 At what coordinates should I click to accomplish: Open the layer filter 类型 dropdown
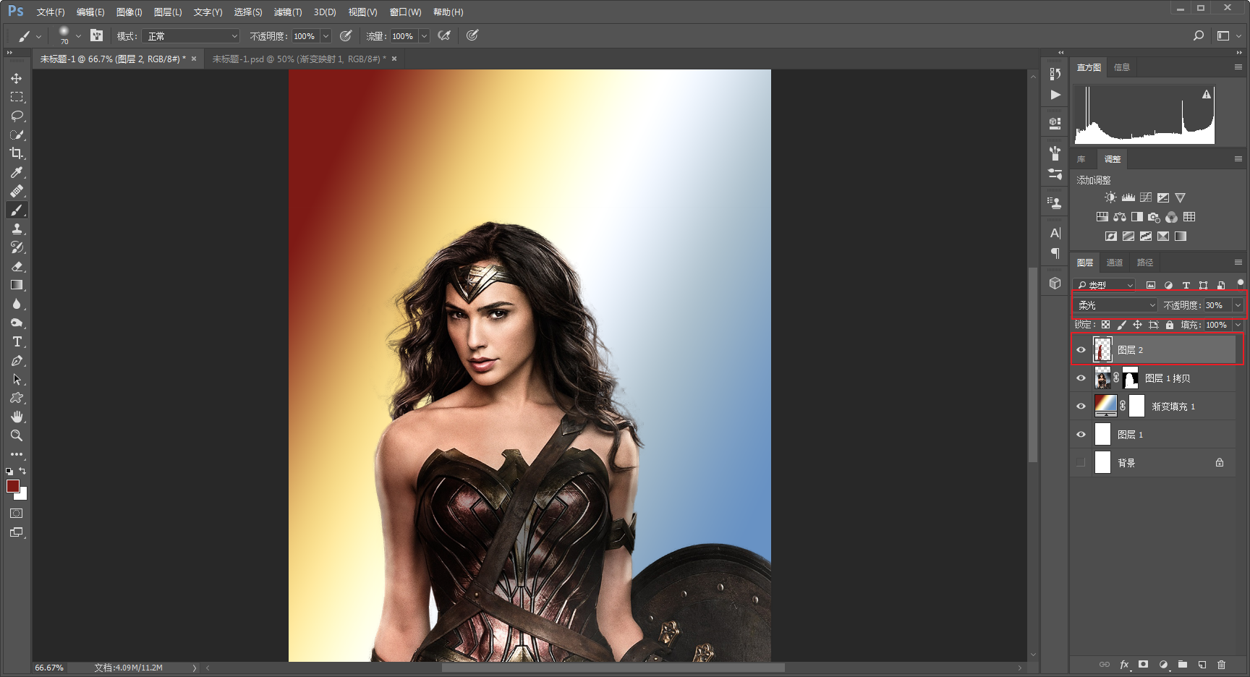pyautogui.click(x=1105, y=285)
